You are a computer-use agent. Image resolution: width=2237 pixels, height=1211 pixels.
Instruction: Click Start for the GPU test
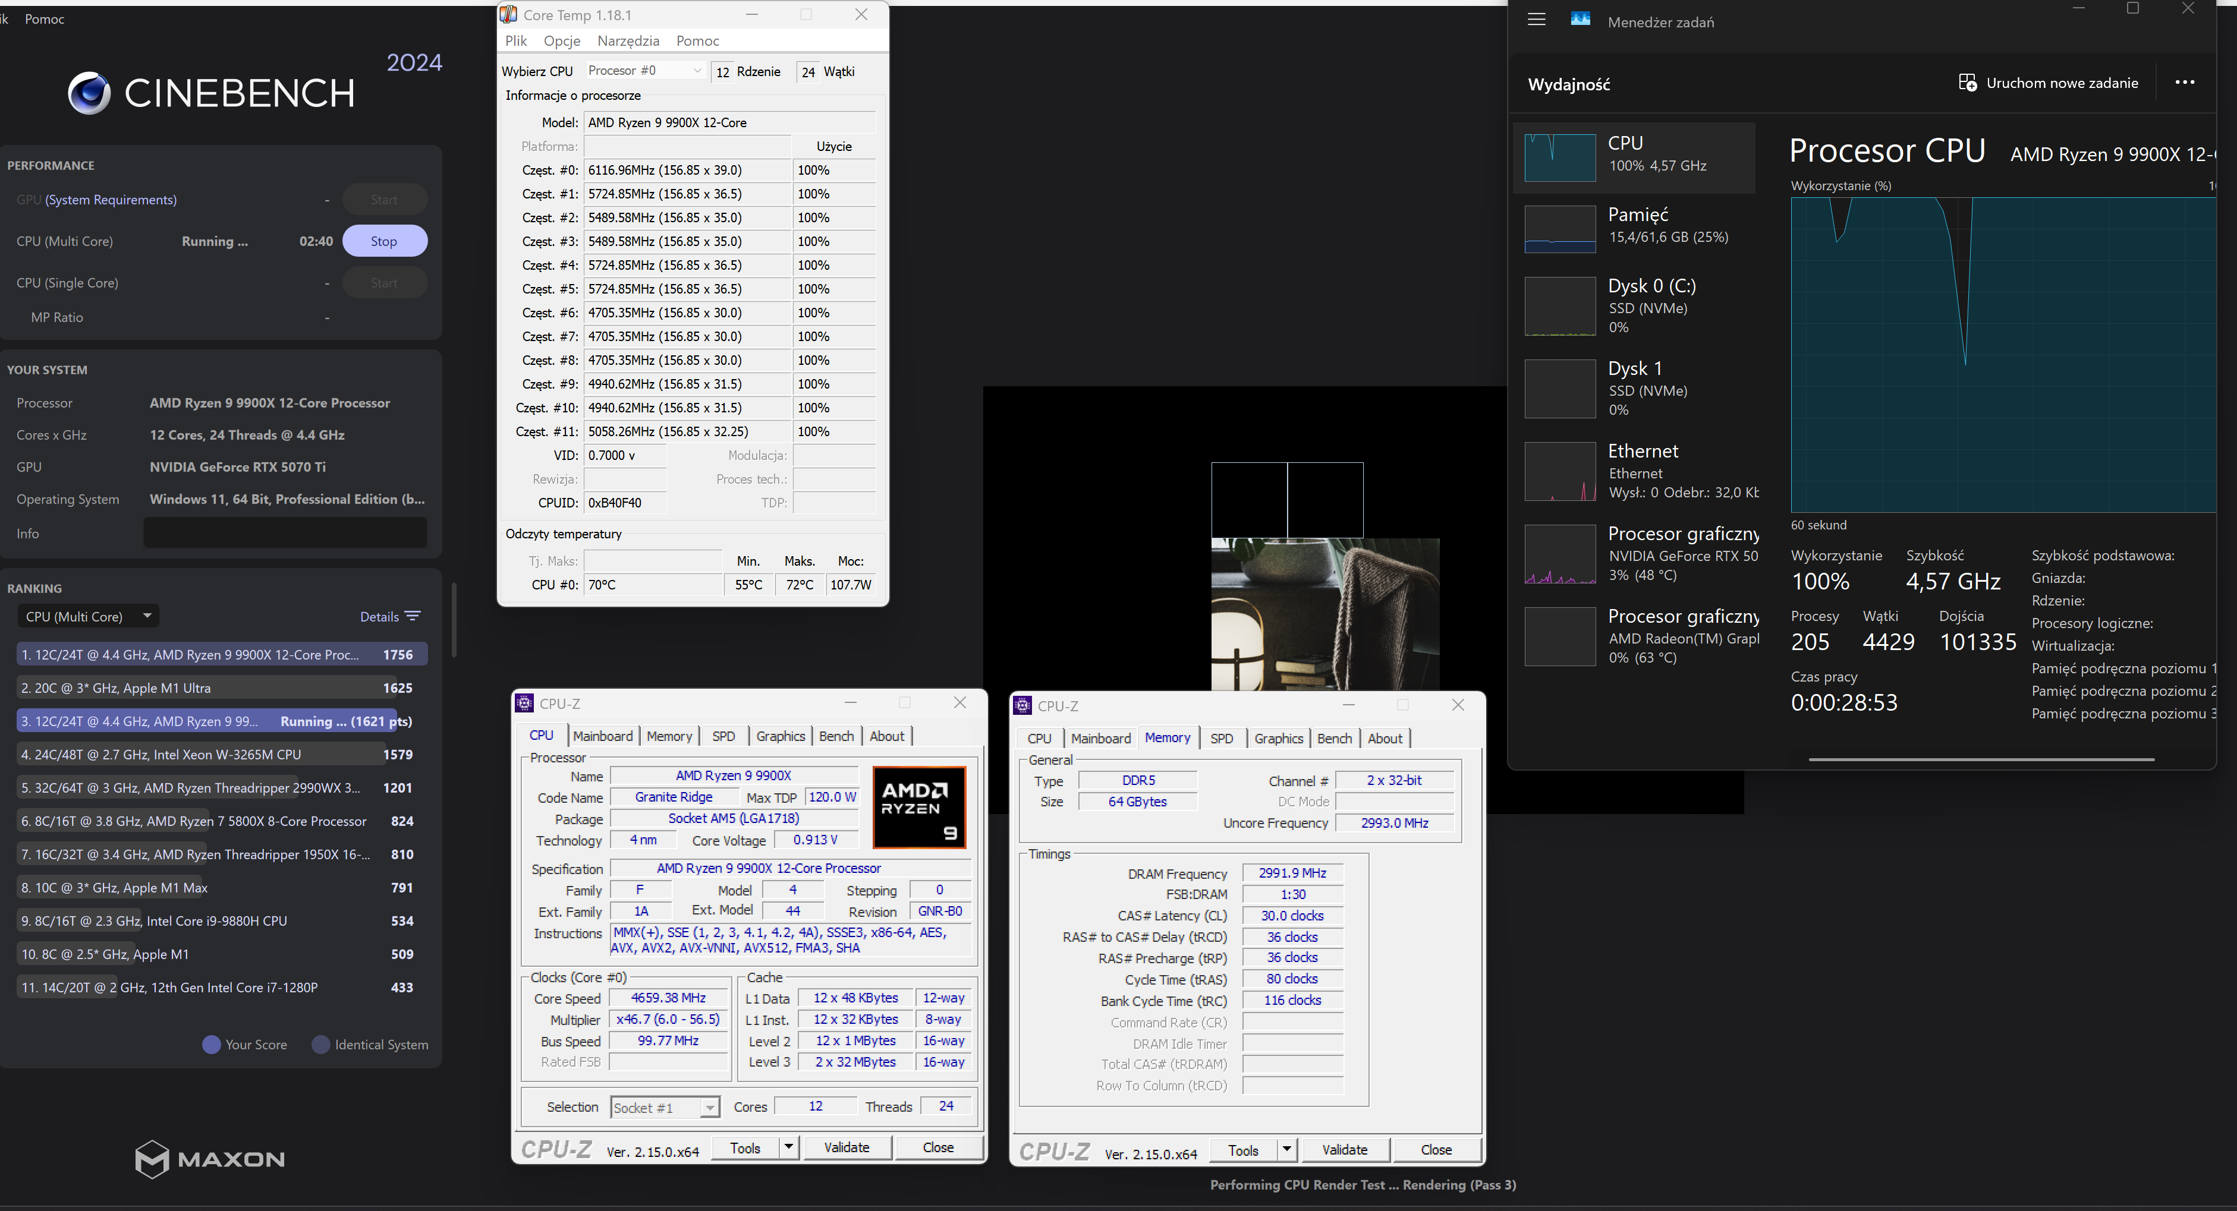(x=385, y=200)
